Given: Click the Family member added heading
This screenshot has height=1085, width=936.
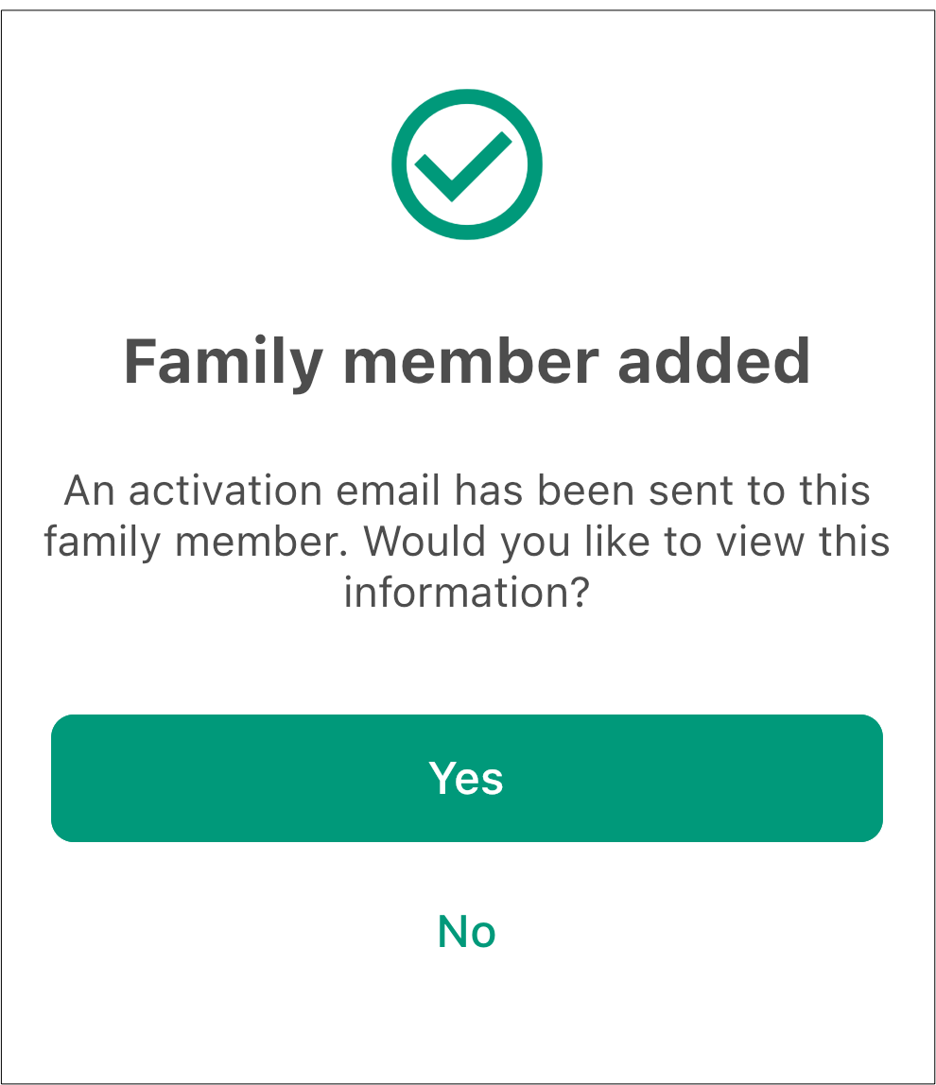Looking at the screenshot, I should [467, 361].
